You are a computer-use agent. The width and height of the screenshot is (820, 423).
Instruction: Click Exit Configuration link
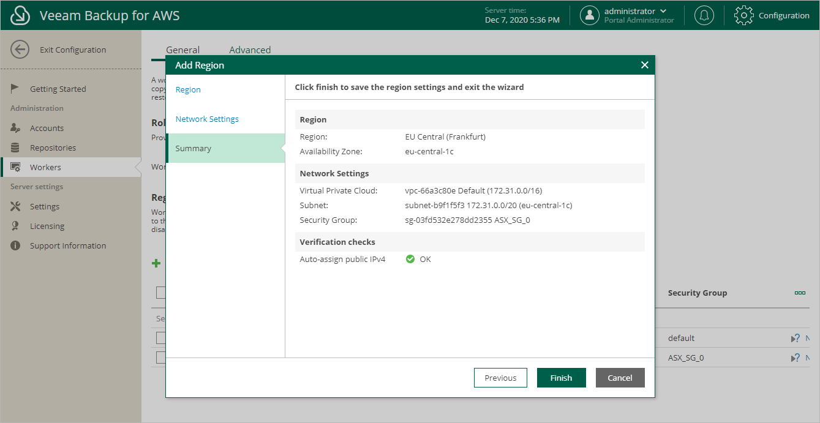click(x=73, y=50)
